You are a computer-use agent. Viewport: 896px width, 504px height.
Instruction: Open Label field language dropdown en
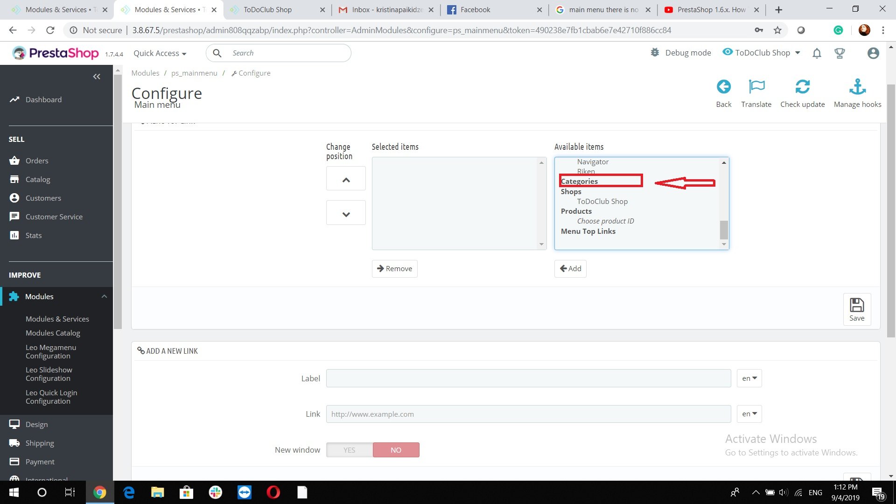[x=749, y=378]
